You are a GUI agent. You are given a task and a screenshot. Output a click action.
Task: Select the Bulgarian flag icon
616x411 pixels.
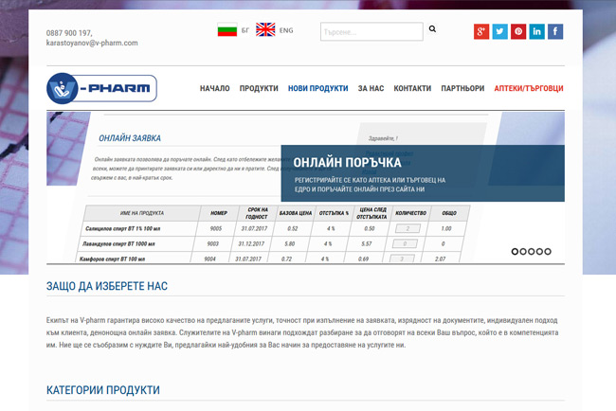(x=227, y=30)
